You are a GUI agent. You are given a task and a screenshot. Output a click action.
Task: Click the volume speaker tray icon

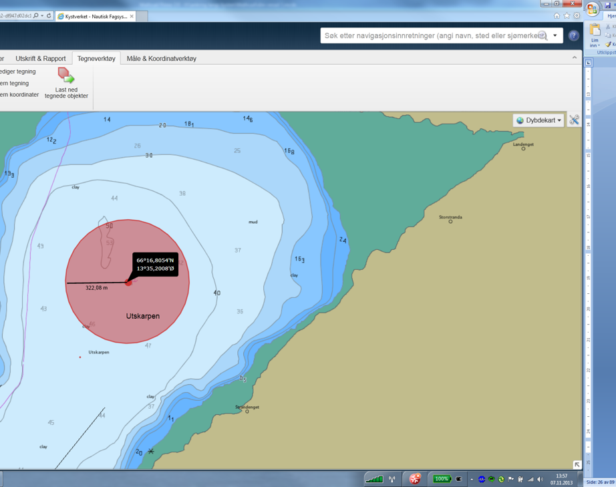pyautogui.click(x=540, y=479)
